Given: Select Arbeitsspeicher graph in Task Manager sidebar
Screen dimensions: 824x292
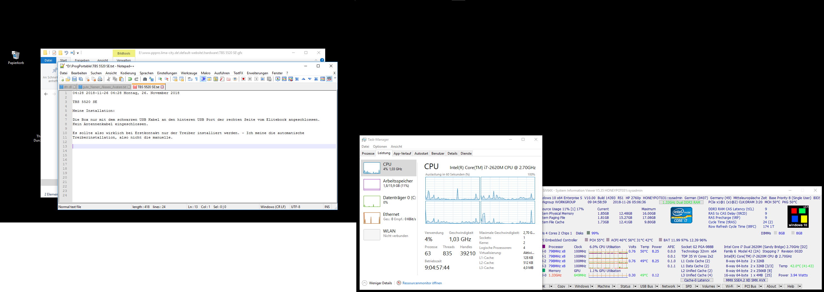Looking at the screenshot, I should pos(389,184).
